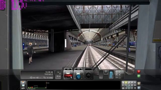Open the task list checklist icon
This screenshot has height=90, width=161.
pyautogui.click(x=23, y=82)
